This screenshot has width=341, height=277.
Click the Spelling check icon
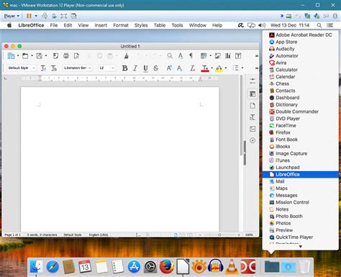tap(181, 56)
